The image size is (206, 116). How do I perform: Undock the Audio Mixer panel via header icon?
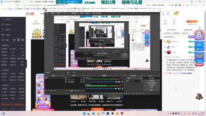point(124,76)
